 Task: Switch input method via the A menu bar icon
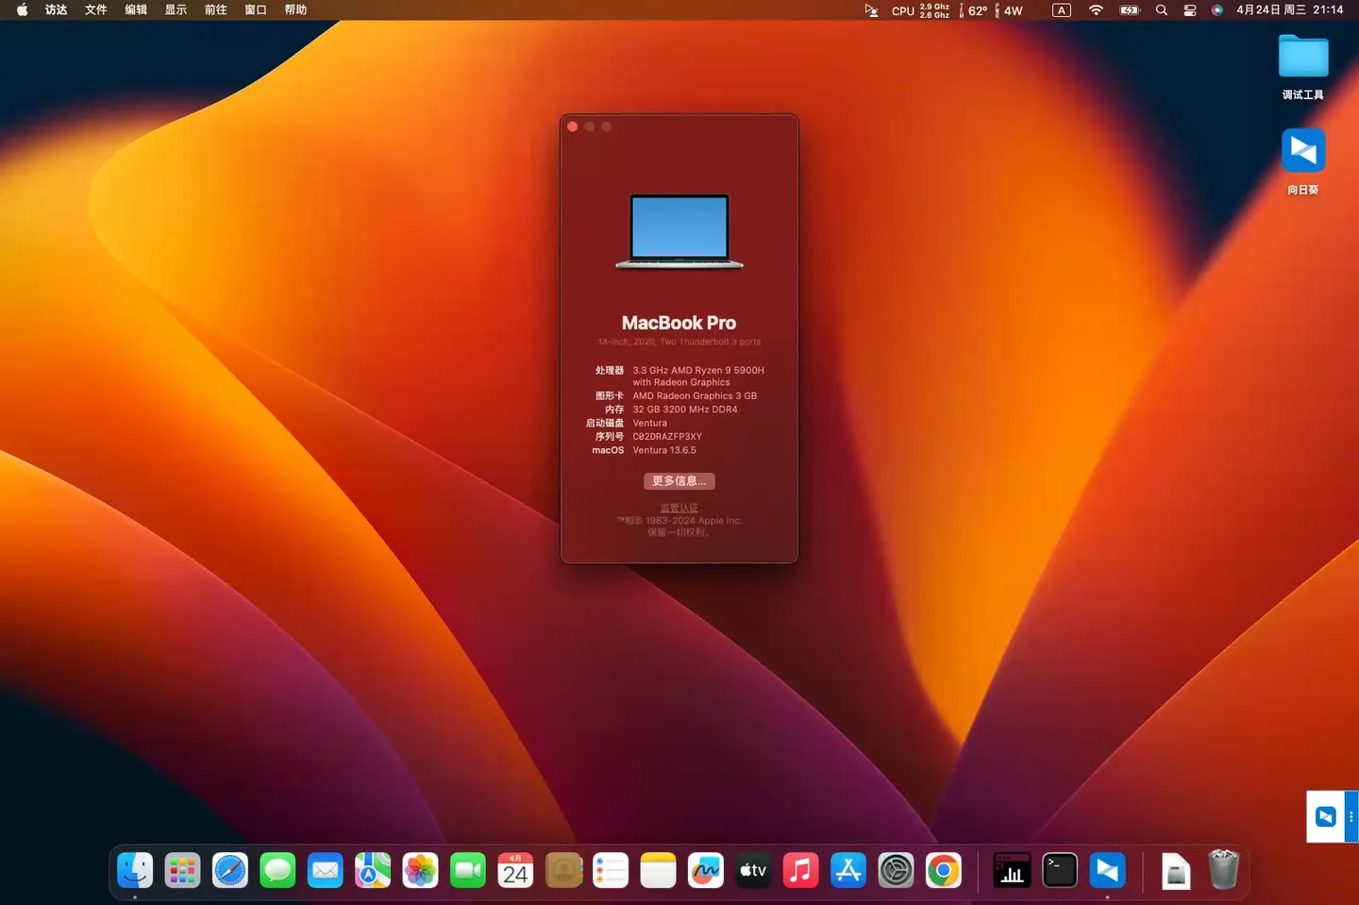point(1061,10)
